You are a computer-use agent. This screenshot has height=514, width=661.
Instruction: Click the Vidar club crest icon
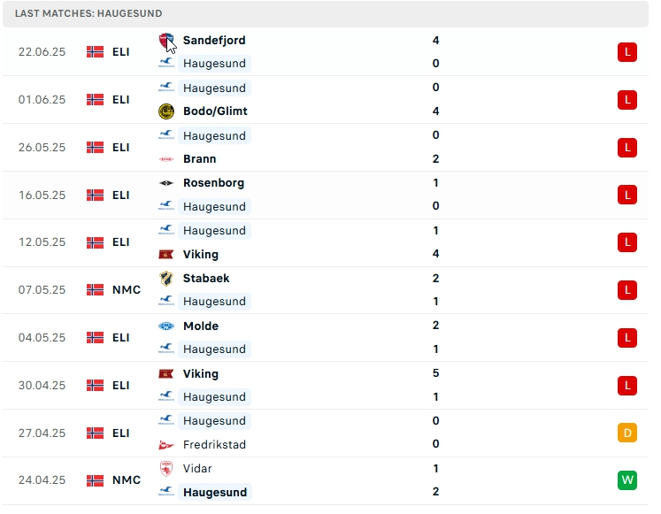click(x=165, y=469)
